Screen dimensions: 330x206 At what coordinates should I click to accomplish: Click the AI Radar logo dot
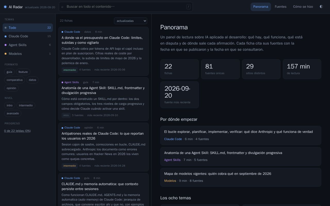click(5, 7)
